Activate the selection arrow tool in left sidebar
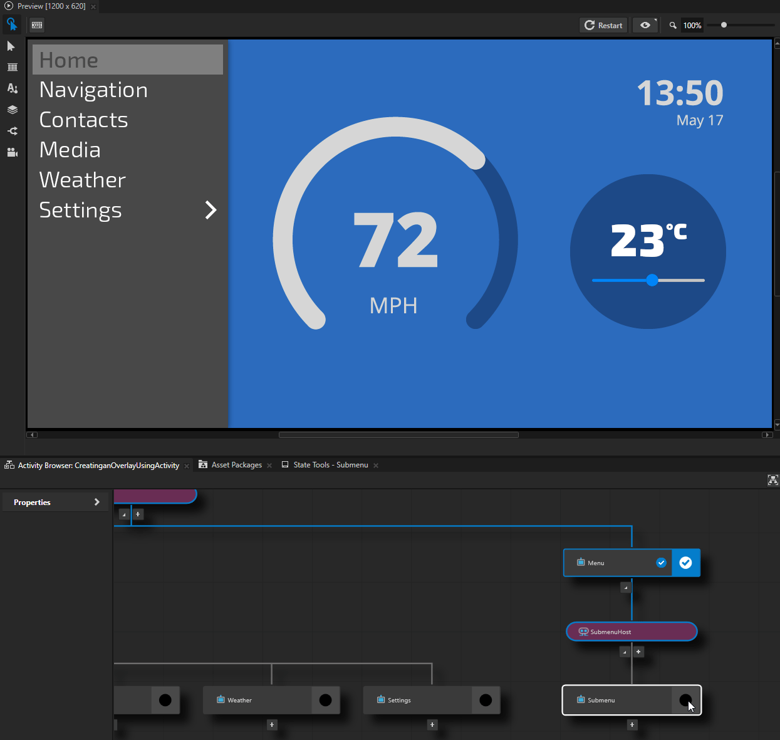 click(11, 46)
